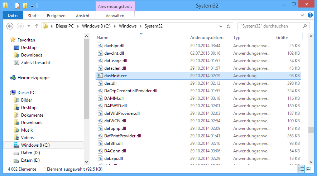The width and height of the screenshot is (317, 176).
Task: Switch to the Freigeben ribbon tab
Action: pyautogui.click(x=56, y=16)
